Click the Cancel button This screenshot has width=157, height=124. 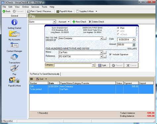[131, 65]
